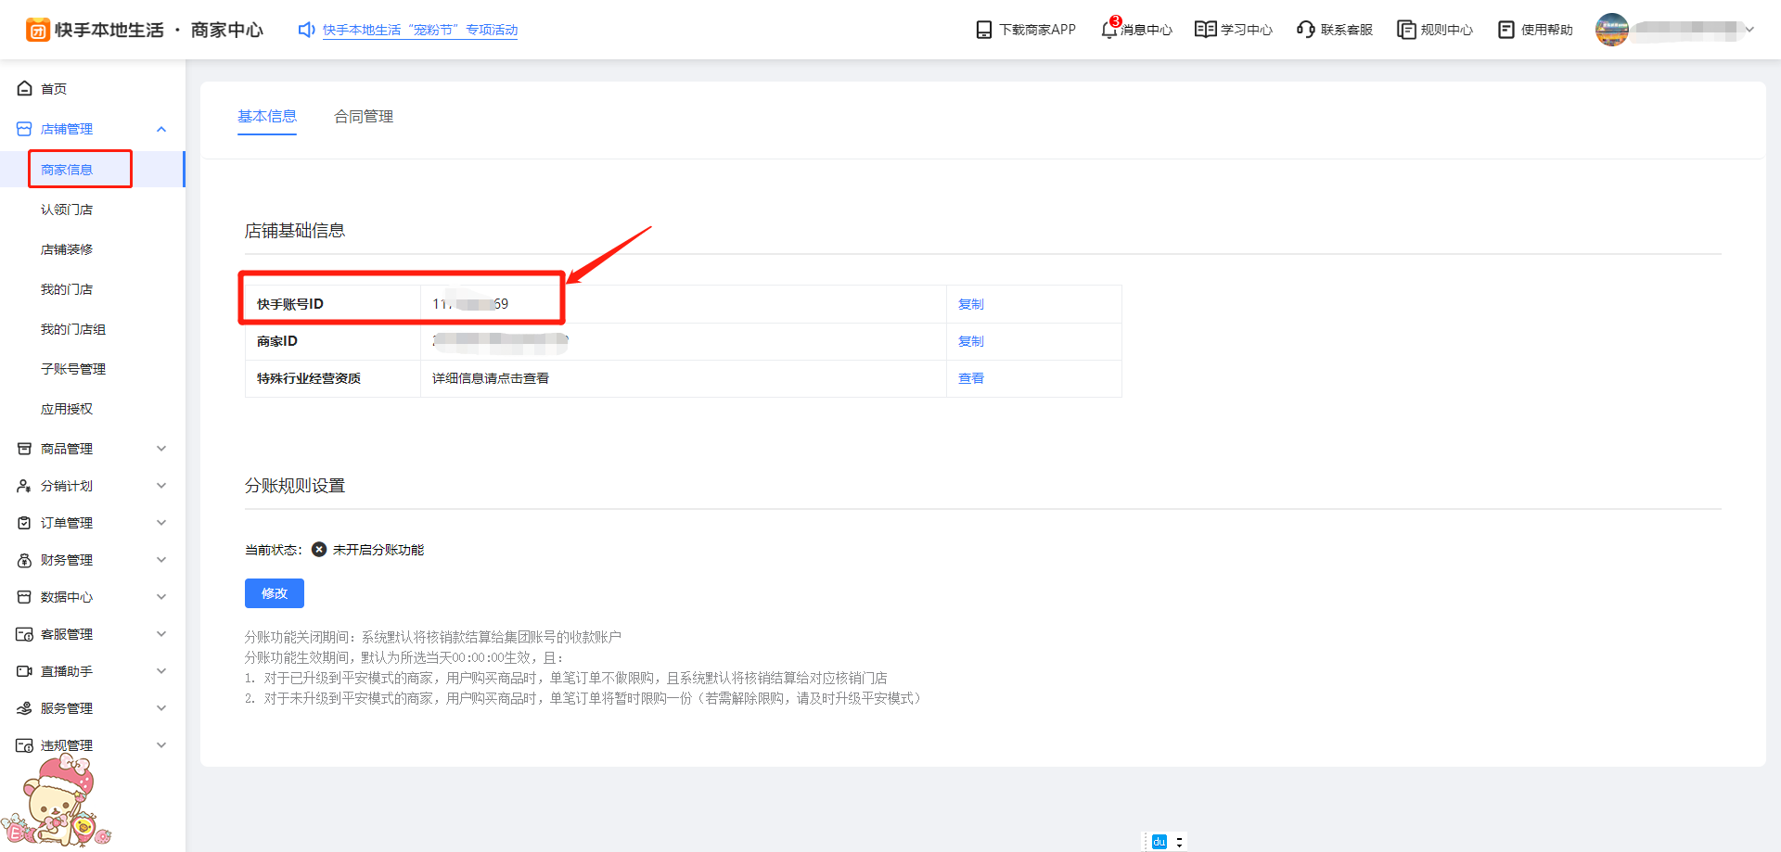Select the 基本信息 tab
The image size is (1781, 852).
[x=267, y=117]
